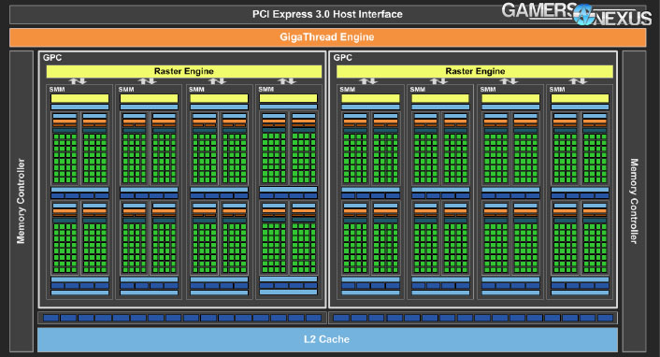Click the left GPC Raster Engine bar

(x=184, y=71)
